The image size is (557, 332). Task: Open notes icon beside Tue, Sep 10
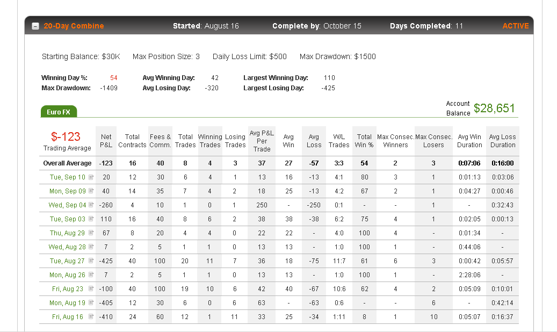pyautogui.click(x=91, y=177)
